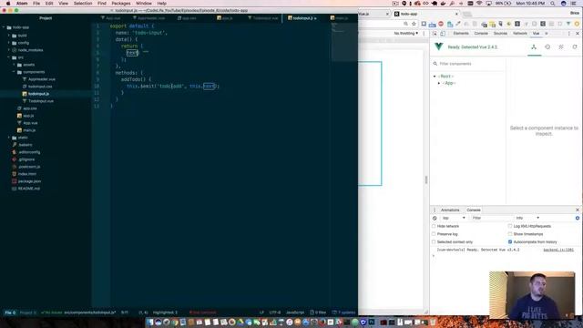
Task: Toggle the device toolbar icon in DevTools
Action: click(x=443, y=34)
